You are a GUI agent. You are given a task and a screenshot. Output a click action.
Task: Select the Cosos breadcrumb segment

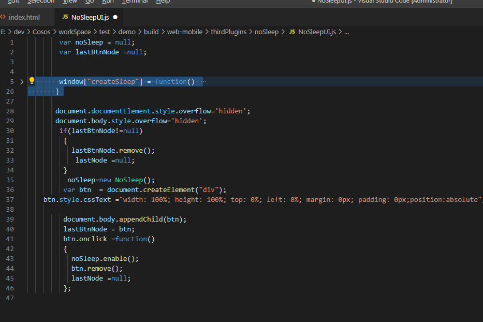click(x=41, y=32)
